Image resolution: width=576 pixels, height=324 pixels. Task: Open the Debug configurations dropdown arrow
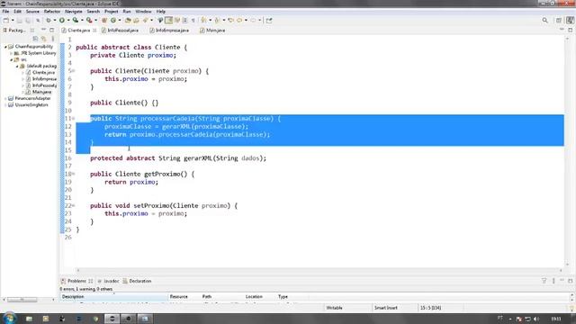tap(55, 20)
